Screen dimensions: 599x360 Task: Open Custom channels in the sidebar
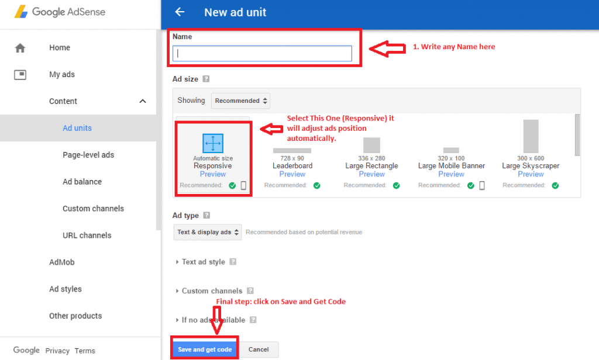pyautogui.click(x=93, y=209)
